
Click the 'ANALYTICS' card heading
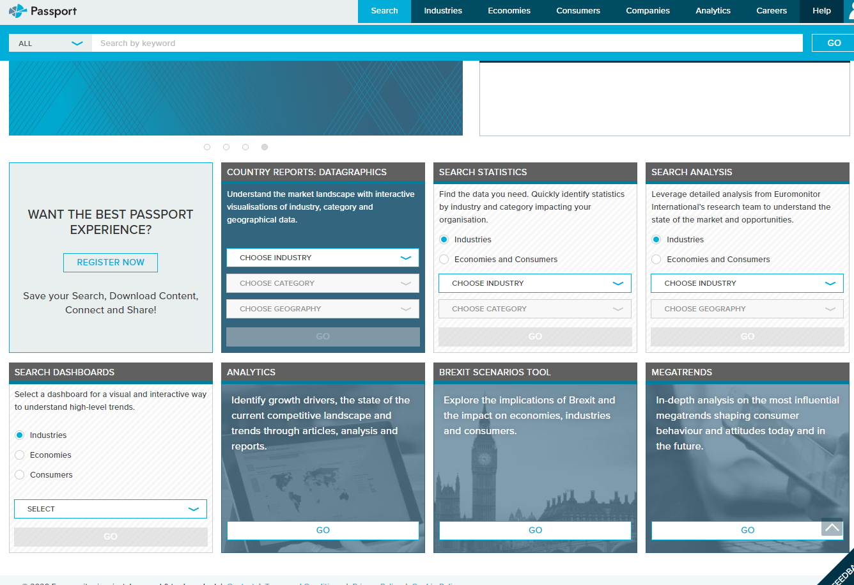pyautogui.click(x=251, y=372)
